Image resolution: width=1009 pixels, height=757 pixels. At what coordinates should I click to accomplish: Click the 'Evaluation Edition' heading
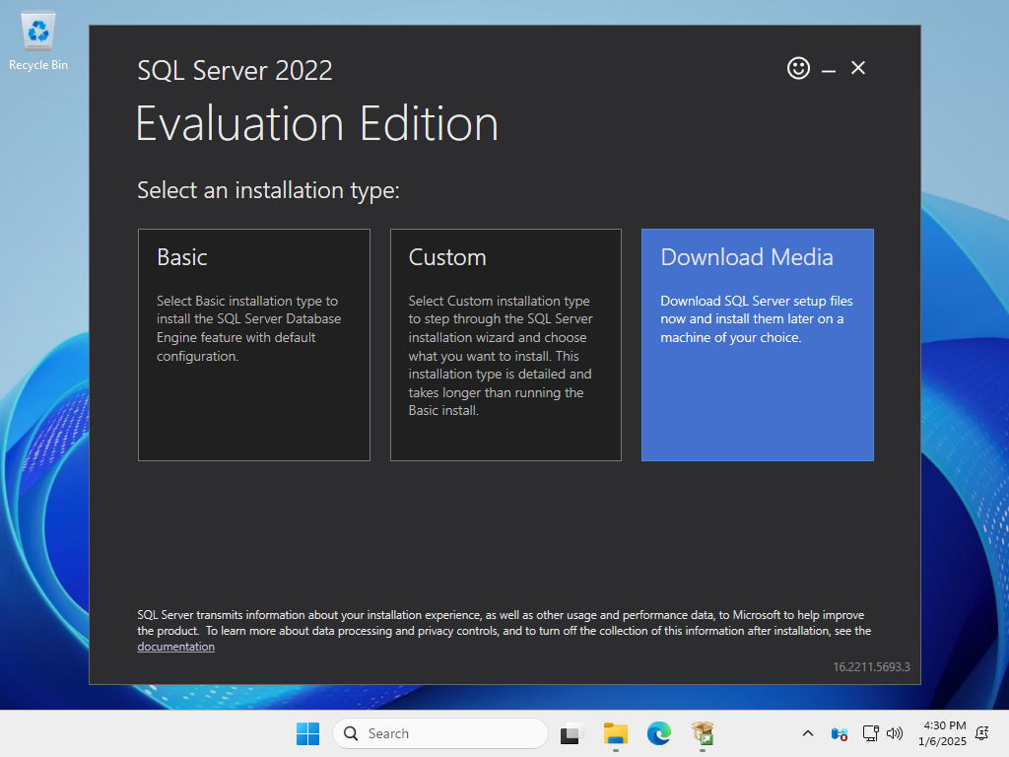click(317, 123)
